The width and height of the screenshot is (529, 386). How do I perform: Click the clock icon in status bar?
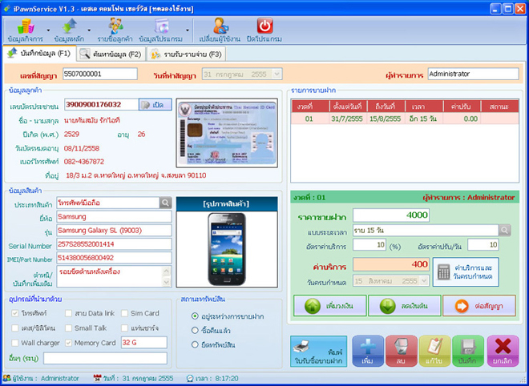(190, 378)
